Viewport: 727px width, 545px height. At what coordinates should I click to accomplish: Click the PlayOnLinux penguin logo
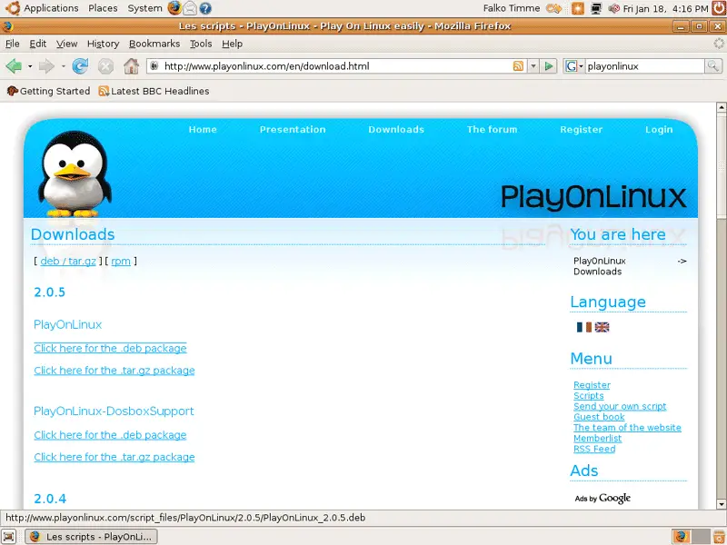75,173
